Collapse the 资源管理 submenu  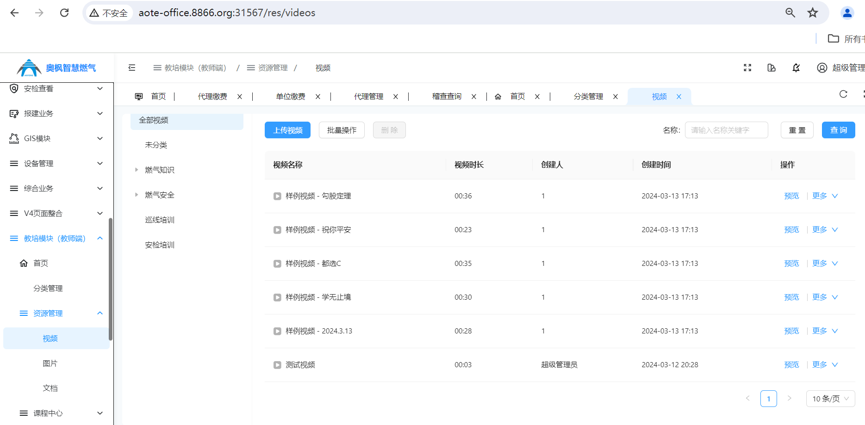point(100,313)
